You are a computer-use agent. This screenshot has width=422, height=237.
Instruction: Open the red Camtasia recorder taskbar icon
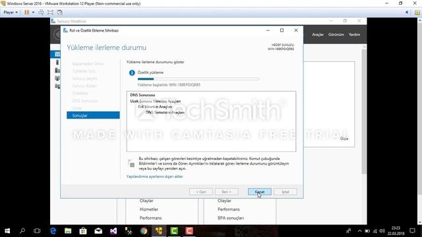point(189,231)
